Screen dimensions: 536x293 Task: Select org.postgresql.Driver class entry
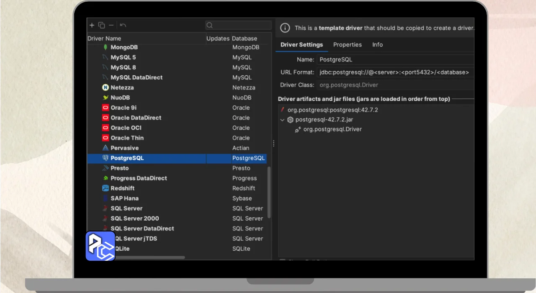(x=332, y=129)
